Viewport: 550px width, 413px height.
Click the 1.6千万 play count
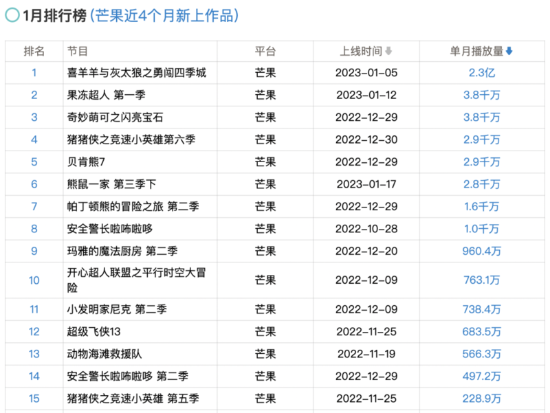(482, 206)
